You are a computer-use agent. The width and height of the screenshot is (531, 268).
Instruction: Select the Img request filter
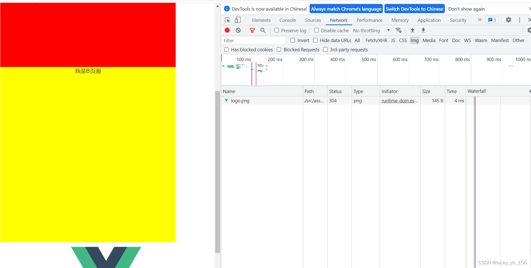[415, 40]
